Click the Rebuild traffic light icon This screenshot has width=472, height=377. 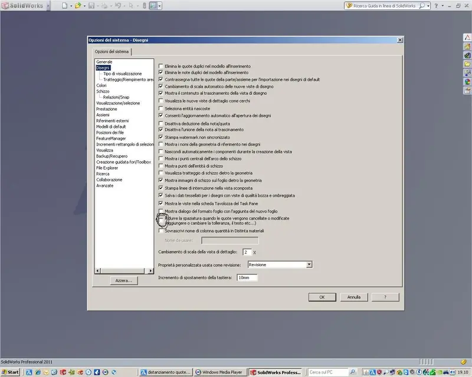click(x=145, y=5)
